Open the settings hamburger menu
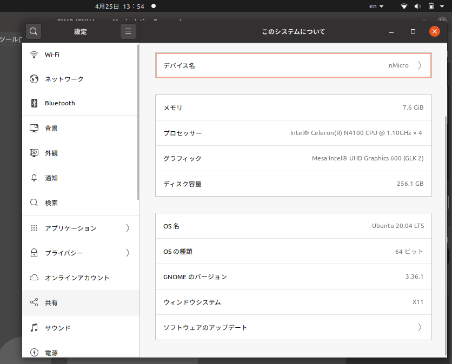The image size is (452, 364). 128,31
